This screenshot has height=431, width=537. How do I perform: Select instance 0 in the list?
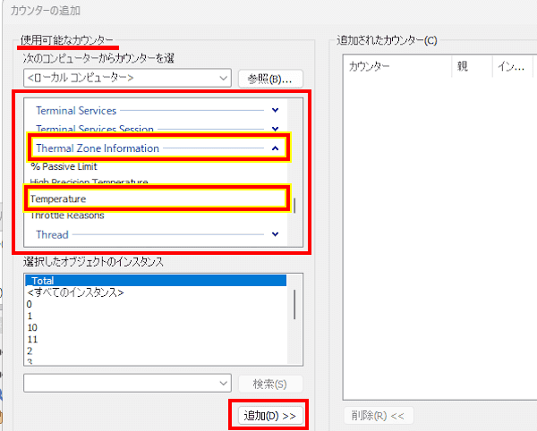[x=30, y=304]
